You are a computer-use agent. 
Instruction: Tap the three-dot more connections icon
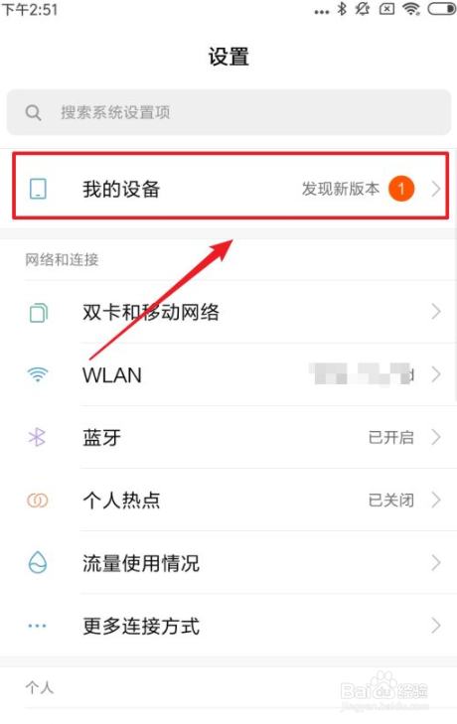coord(37,626)
